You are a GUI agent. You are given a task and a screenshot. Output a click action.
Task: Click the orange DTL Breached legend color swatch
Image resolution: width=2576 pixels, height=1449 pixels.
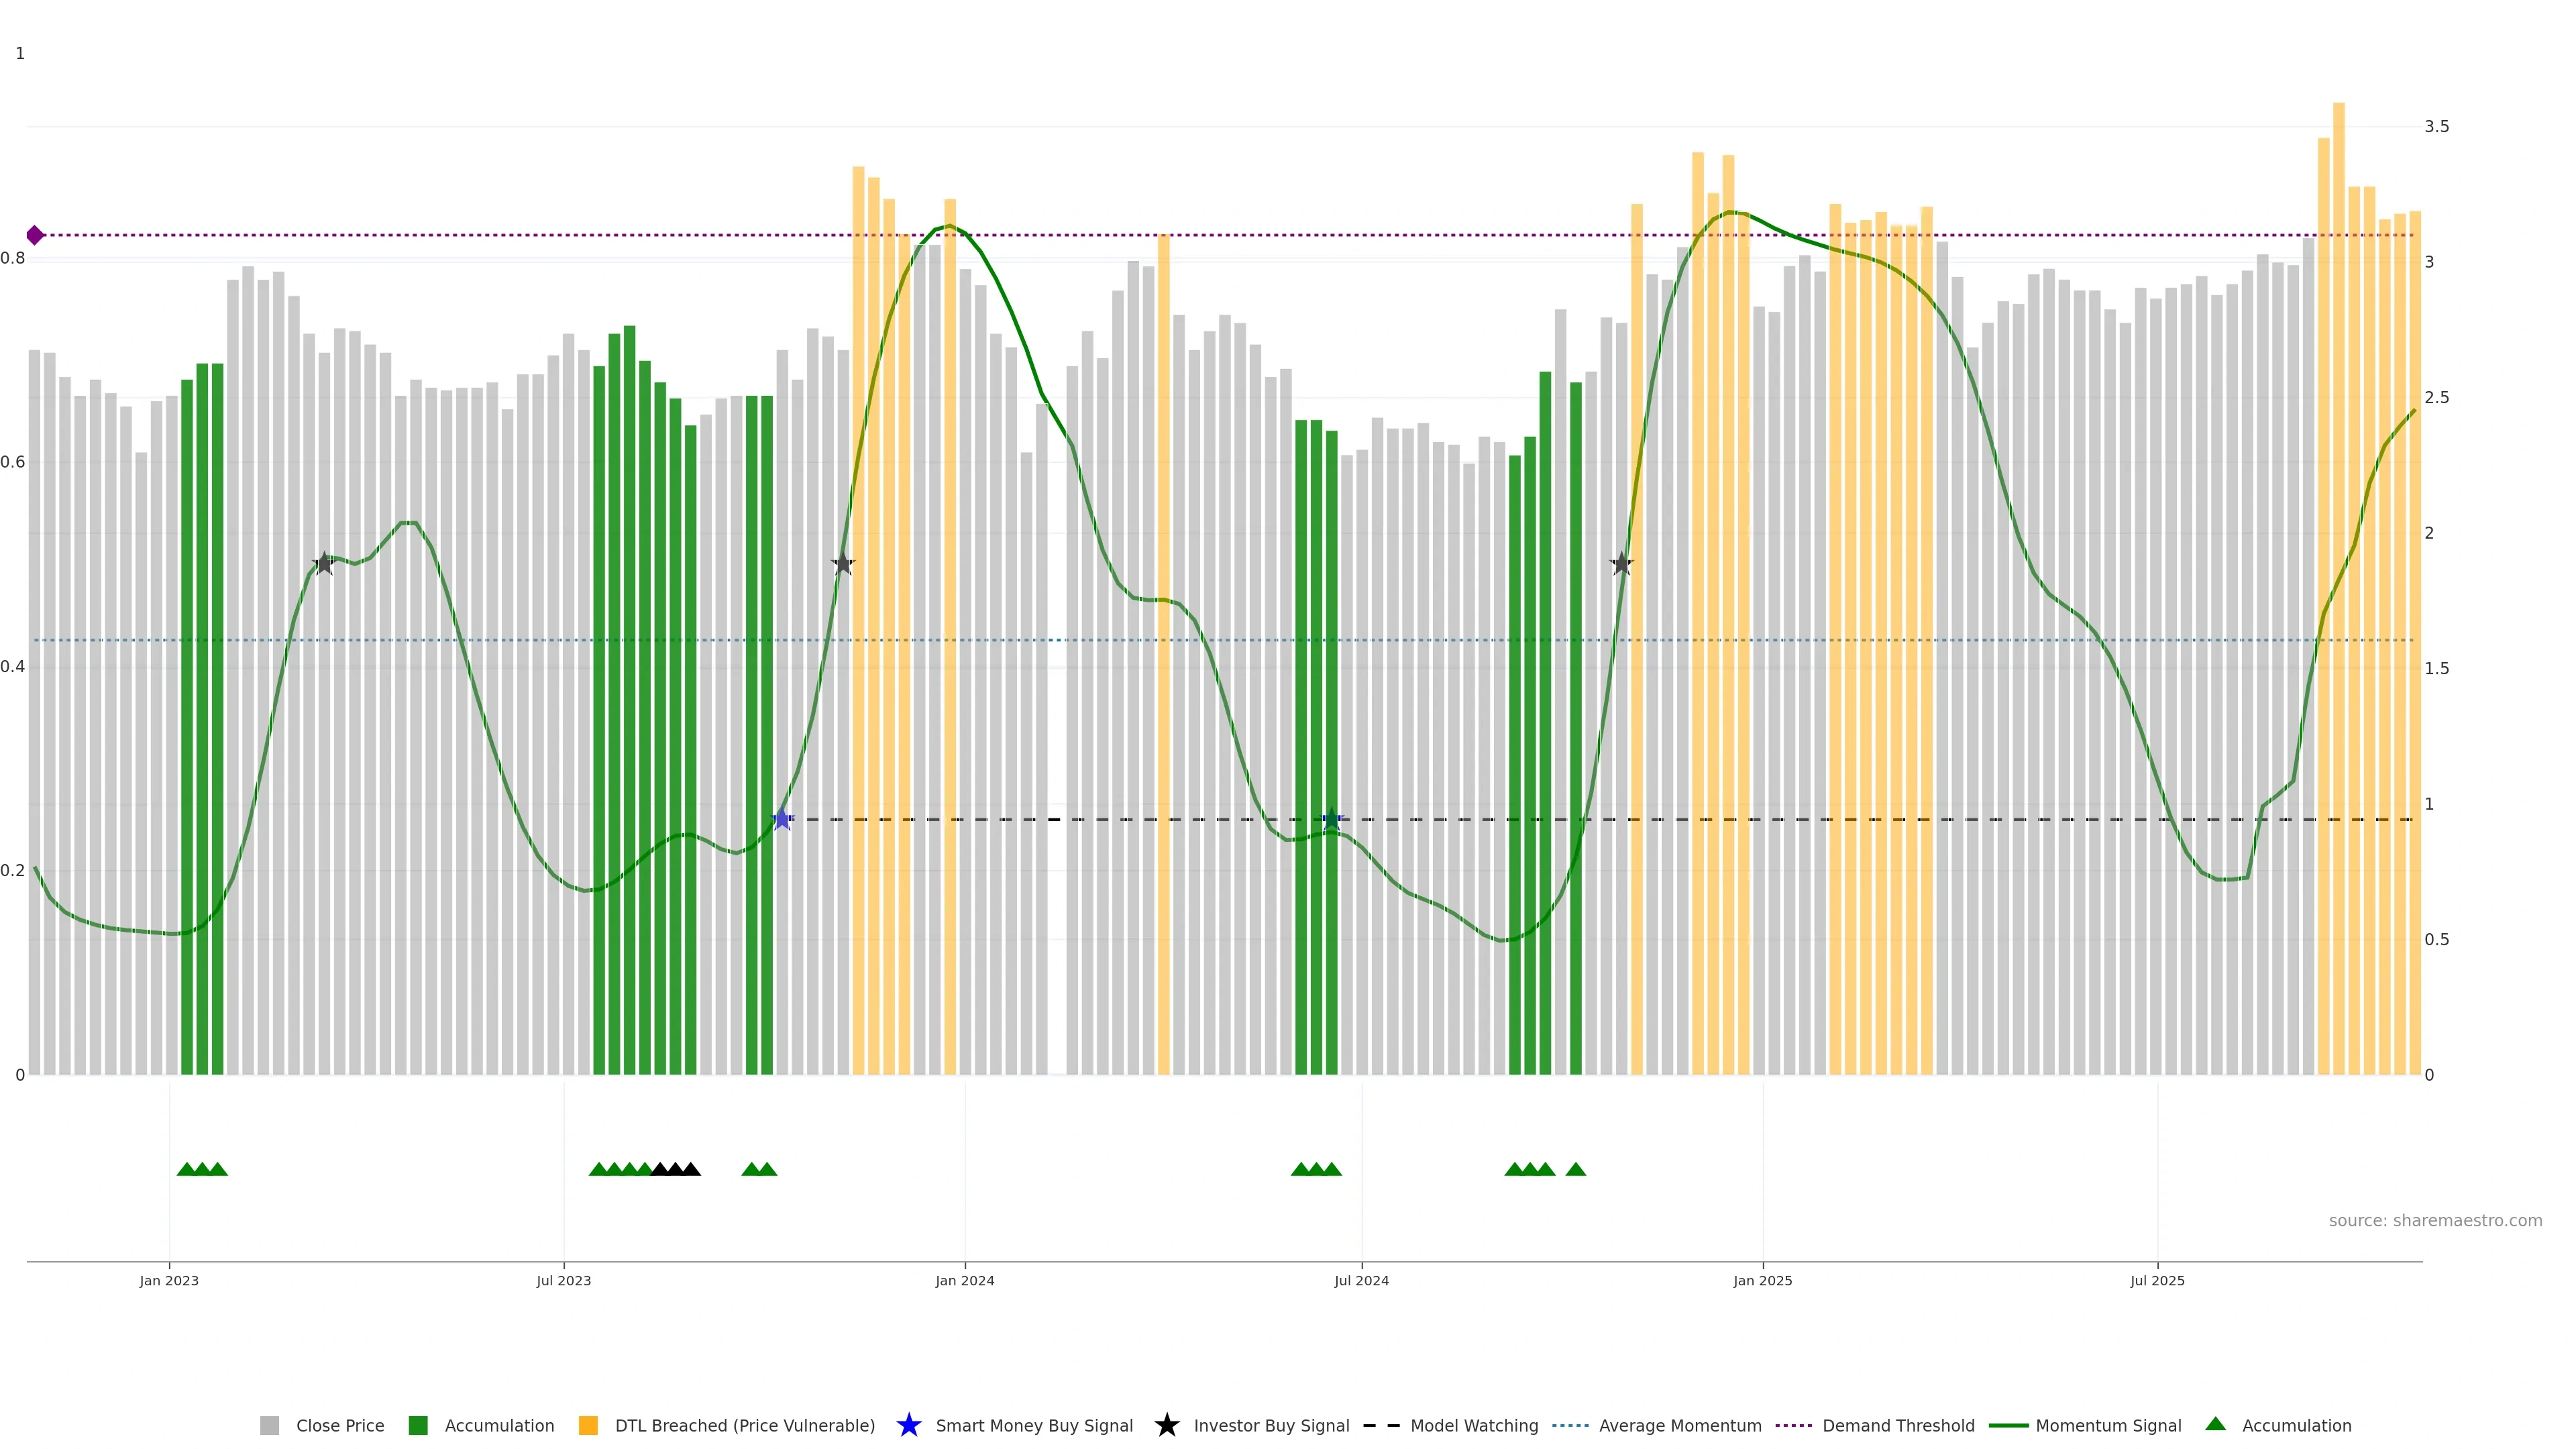(588, 1425)
